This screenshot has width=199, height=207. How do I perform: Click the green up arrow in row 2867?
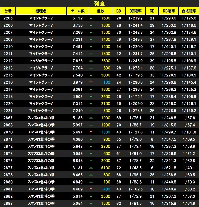91,118
